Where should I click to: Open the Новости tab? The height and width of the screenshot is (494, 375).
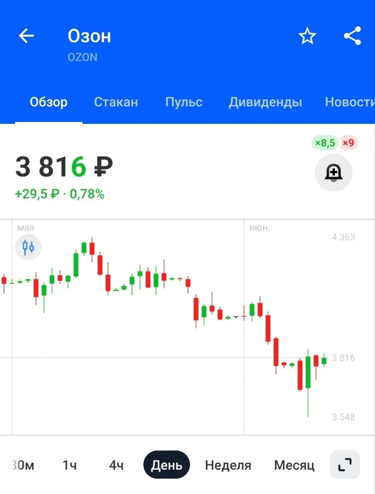(x=350, y=102)
